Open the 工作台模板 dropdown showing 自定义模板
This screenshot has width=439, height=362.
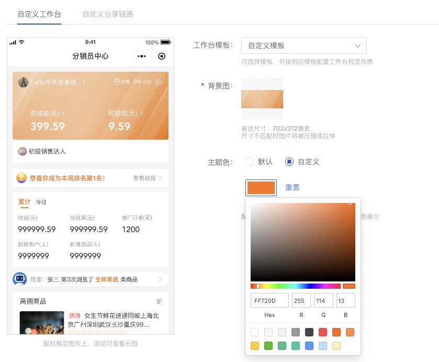click(x=304, y=46)
